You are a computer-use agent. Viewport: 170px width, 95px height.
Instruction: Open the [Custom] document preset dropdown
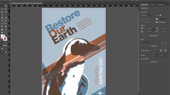tap(146, 15)
